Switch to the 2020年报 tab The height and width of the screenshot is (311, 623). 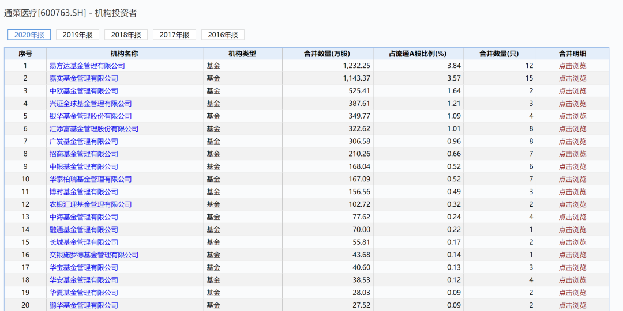click(x=29, y=35)
